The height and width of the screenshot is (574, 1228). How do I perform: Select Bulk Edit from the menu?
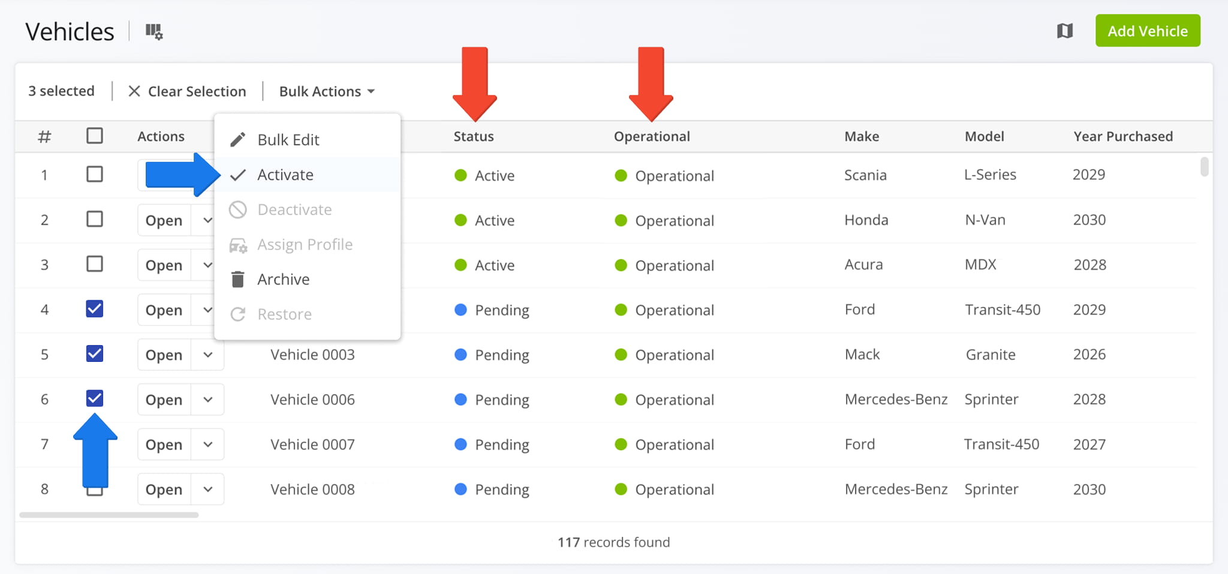[307, 140]
